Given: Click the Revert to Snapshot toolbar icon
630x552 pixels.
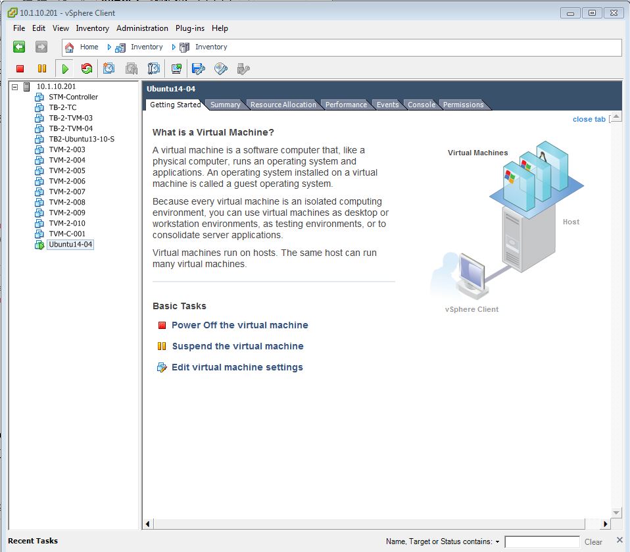Looking at the screenshot, I should (132, 68).
